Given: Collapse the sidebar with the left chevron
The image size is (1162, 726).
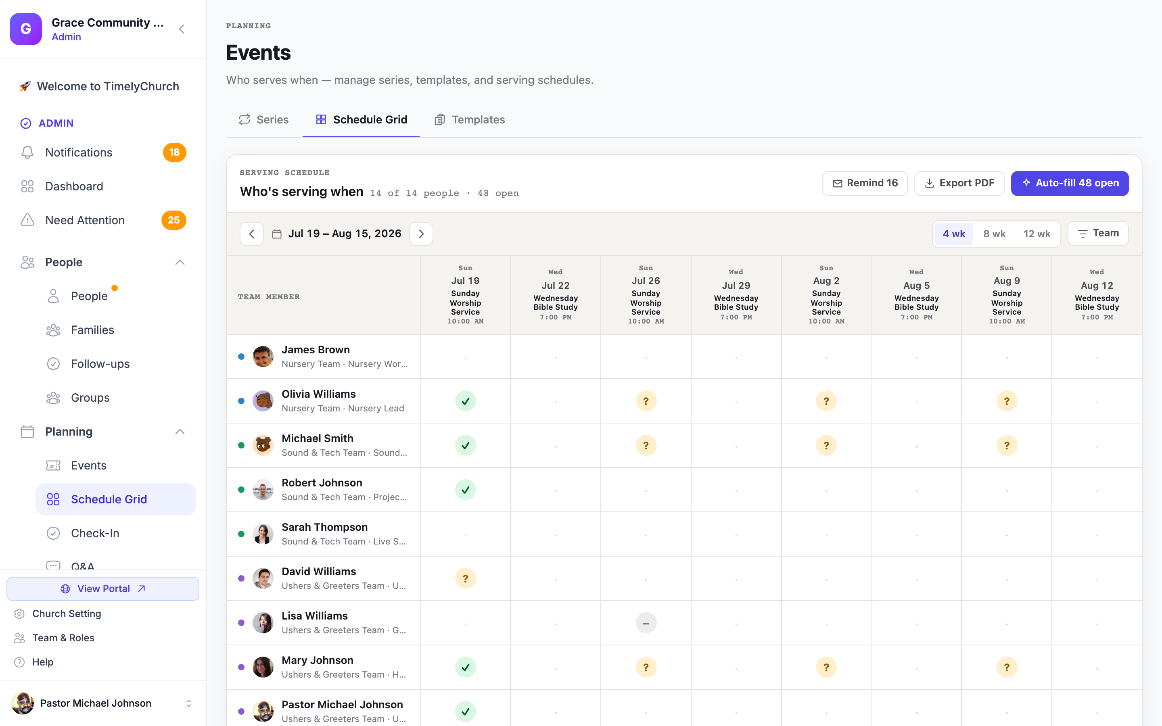Looking at the screenshot, I should point(182,29).
